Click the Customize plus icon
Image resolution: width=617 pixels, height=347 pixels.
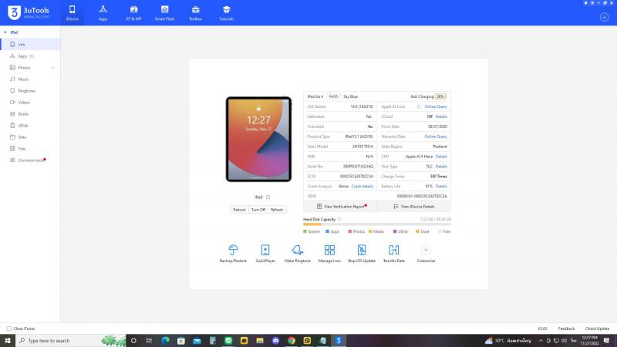pyautogui.click(x=426, y=250)
